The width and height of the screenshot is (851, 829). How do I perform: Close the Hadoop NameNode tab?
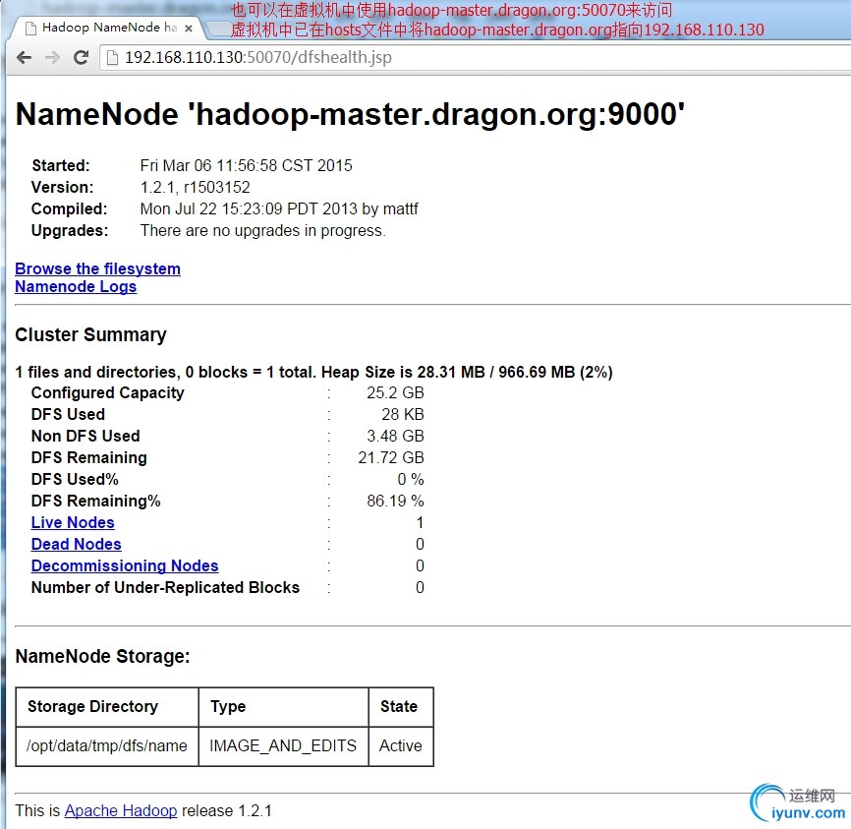pos(189,29)
